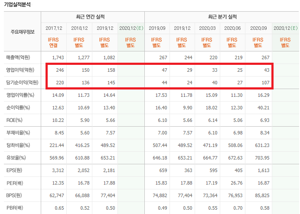The height and width of the screenshot is (214, 300).
Task: Click operating profit value 43
Action: 267,70
